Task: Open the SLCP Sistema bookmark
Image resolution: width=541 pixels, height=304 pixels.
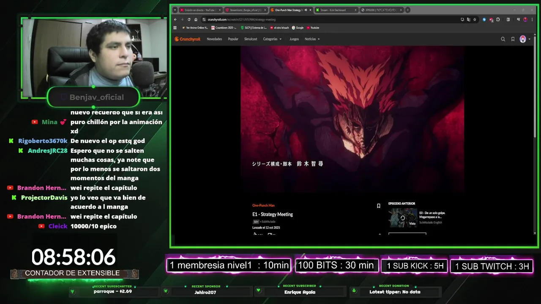Action: (254, 28)
